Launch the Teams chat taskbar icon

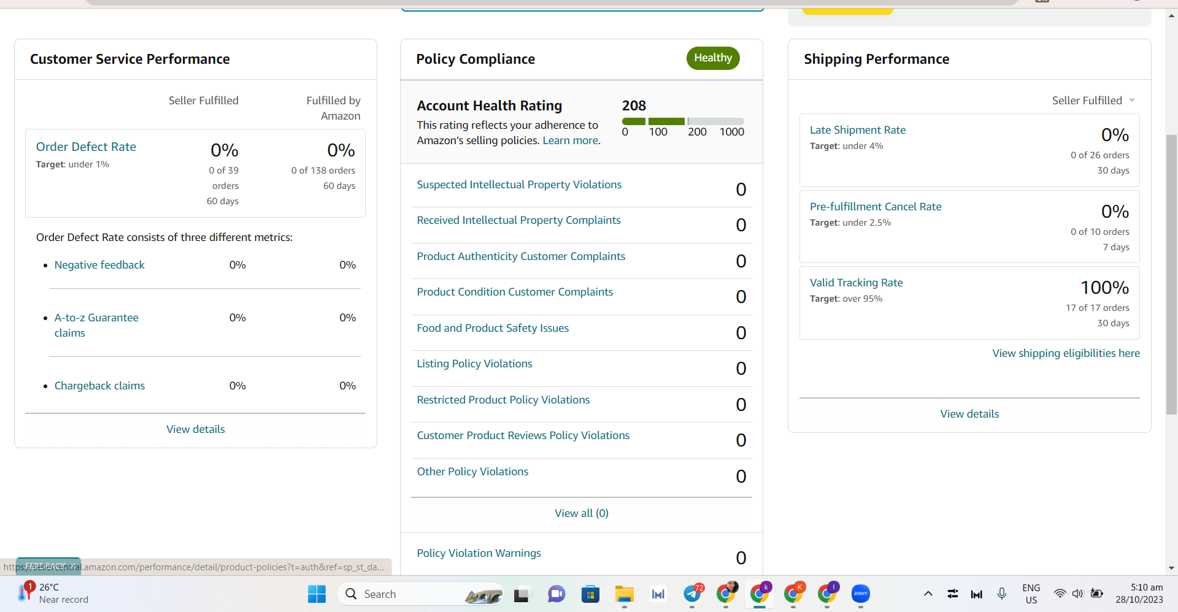(x=556, y=594)
